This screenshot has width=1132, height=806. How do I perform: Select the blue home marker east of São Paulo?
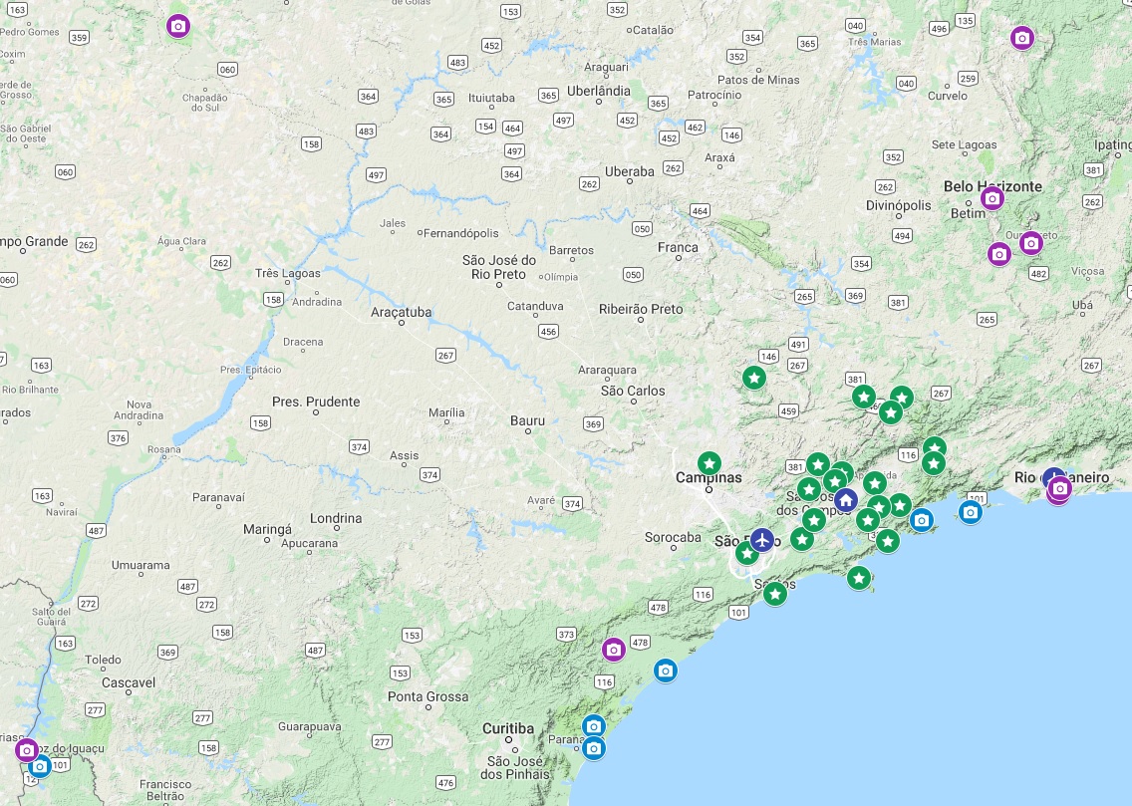click(845, 499)
